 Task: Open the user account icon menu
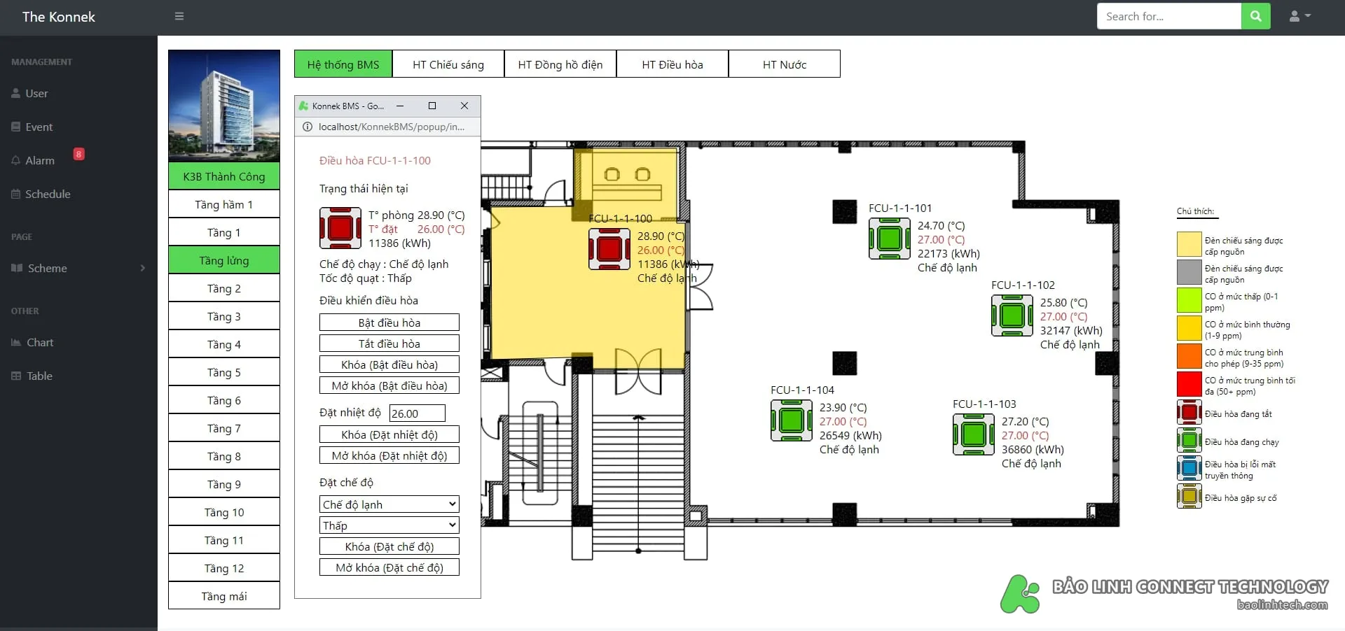click(x=1299, y=16)
